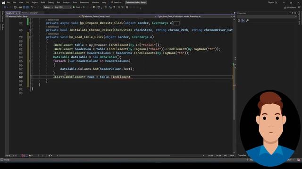Open the Edit menu
Viewport: 302px width, 169px height.
tap(15, 2)
